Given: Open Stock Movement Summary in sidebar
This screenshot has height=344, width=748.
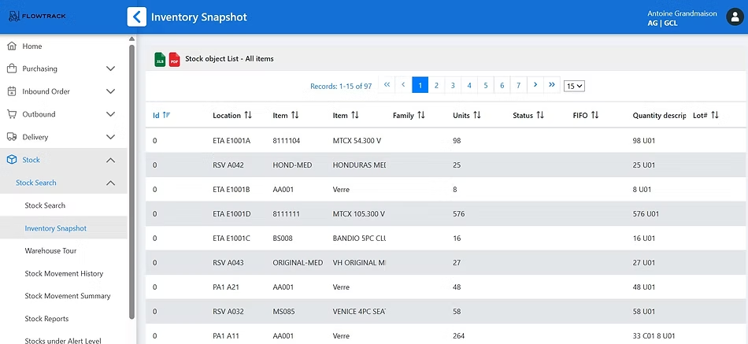Looking at the screenshot, I should 68,296.
